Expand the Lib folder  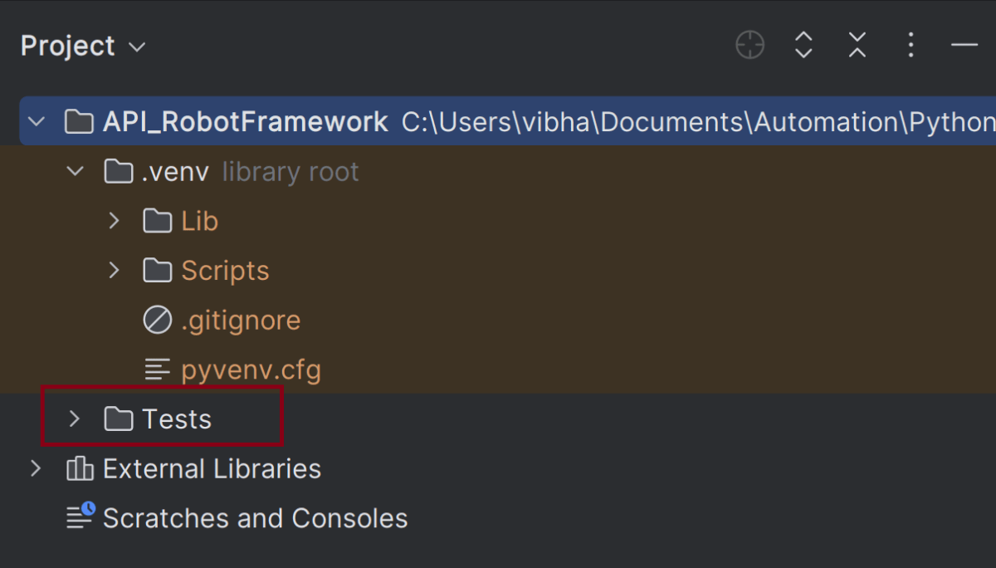click(x=114, y=221)
